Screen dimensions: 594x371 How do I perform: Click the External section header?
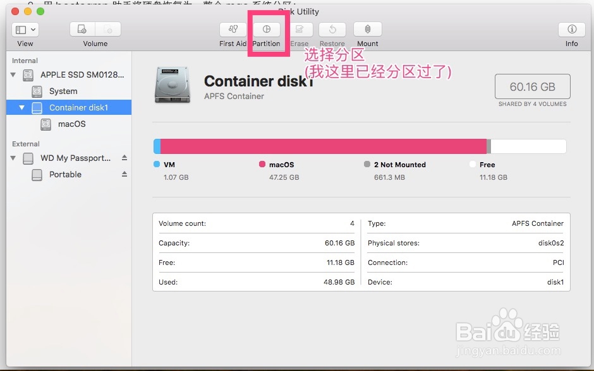point(26,144)
